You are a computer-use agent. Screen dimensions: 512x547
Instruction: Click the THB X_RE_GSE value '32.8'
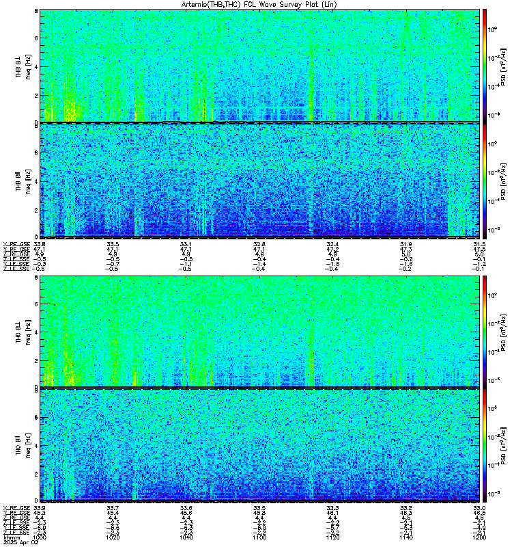(x=259, y=244)
